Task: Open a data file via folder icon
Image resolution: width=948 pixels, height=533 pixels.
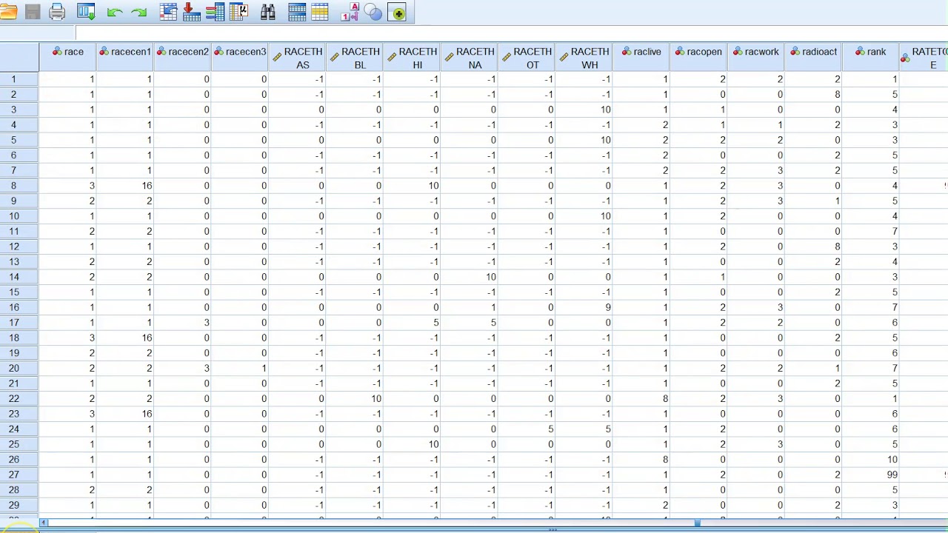Action: tap(9, 12)
